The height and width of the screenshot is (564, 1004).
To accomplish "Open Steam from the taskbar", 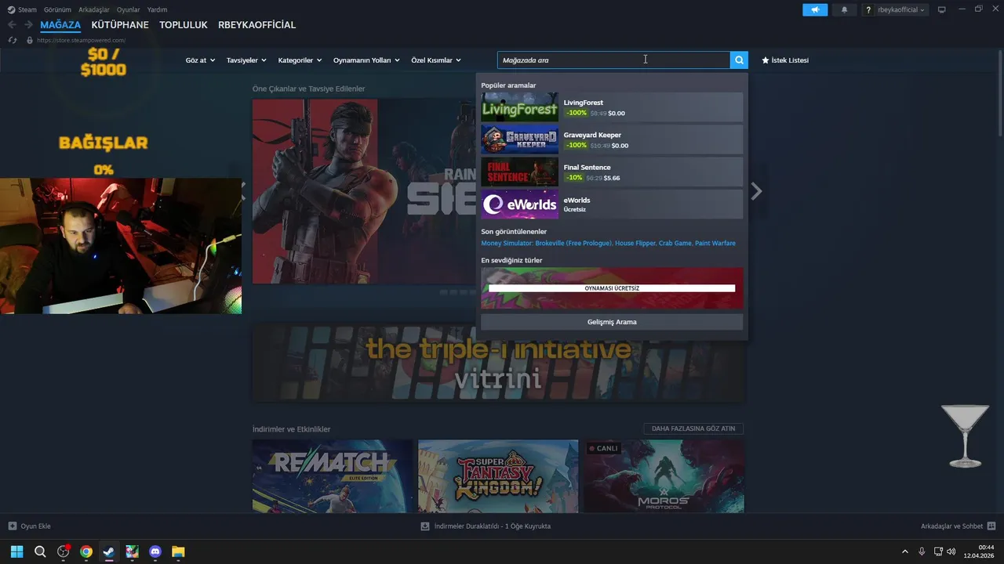I will [109, 551].
